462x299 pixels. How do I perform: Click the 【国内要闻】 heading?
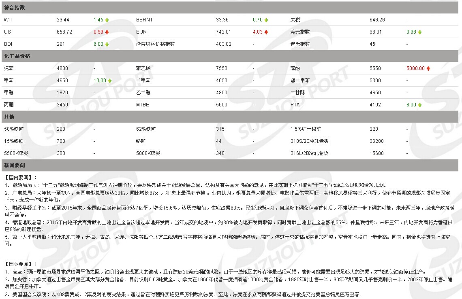click(x=21, y=177)
